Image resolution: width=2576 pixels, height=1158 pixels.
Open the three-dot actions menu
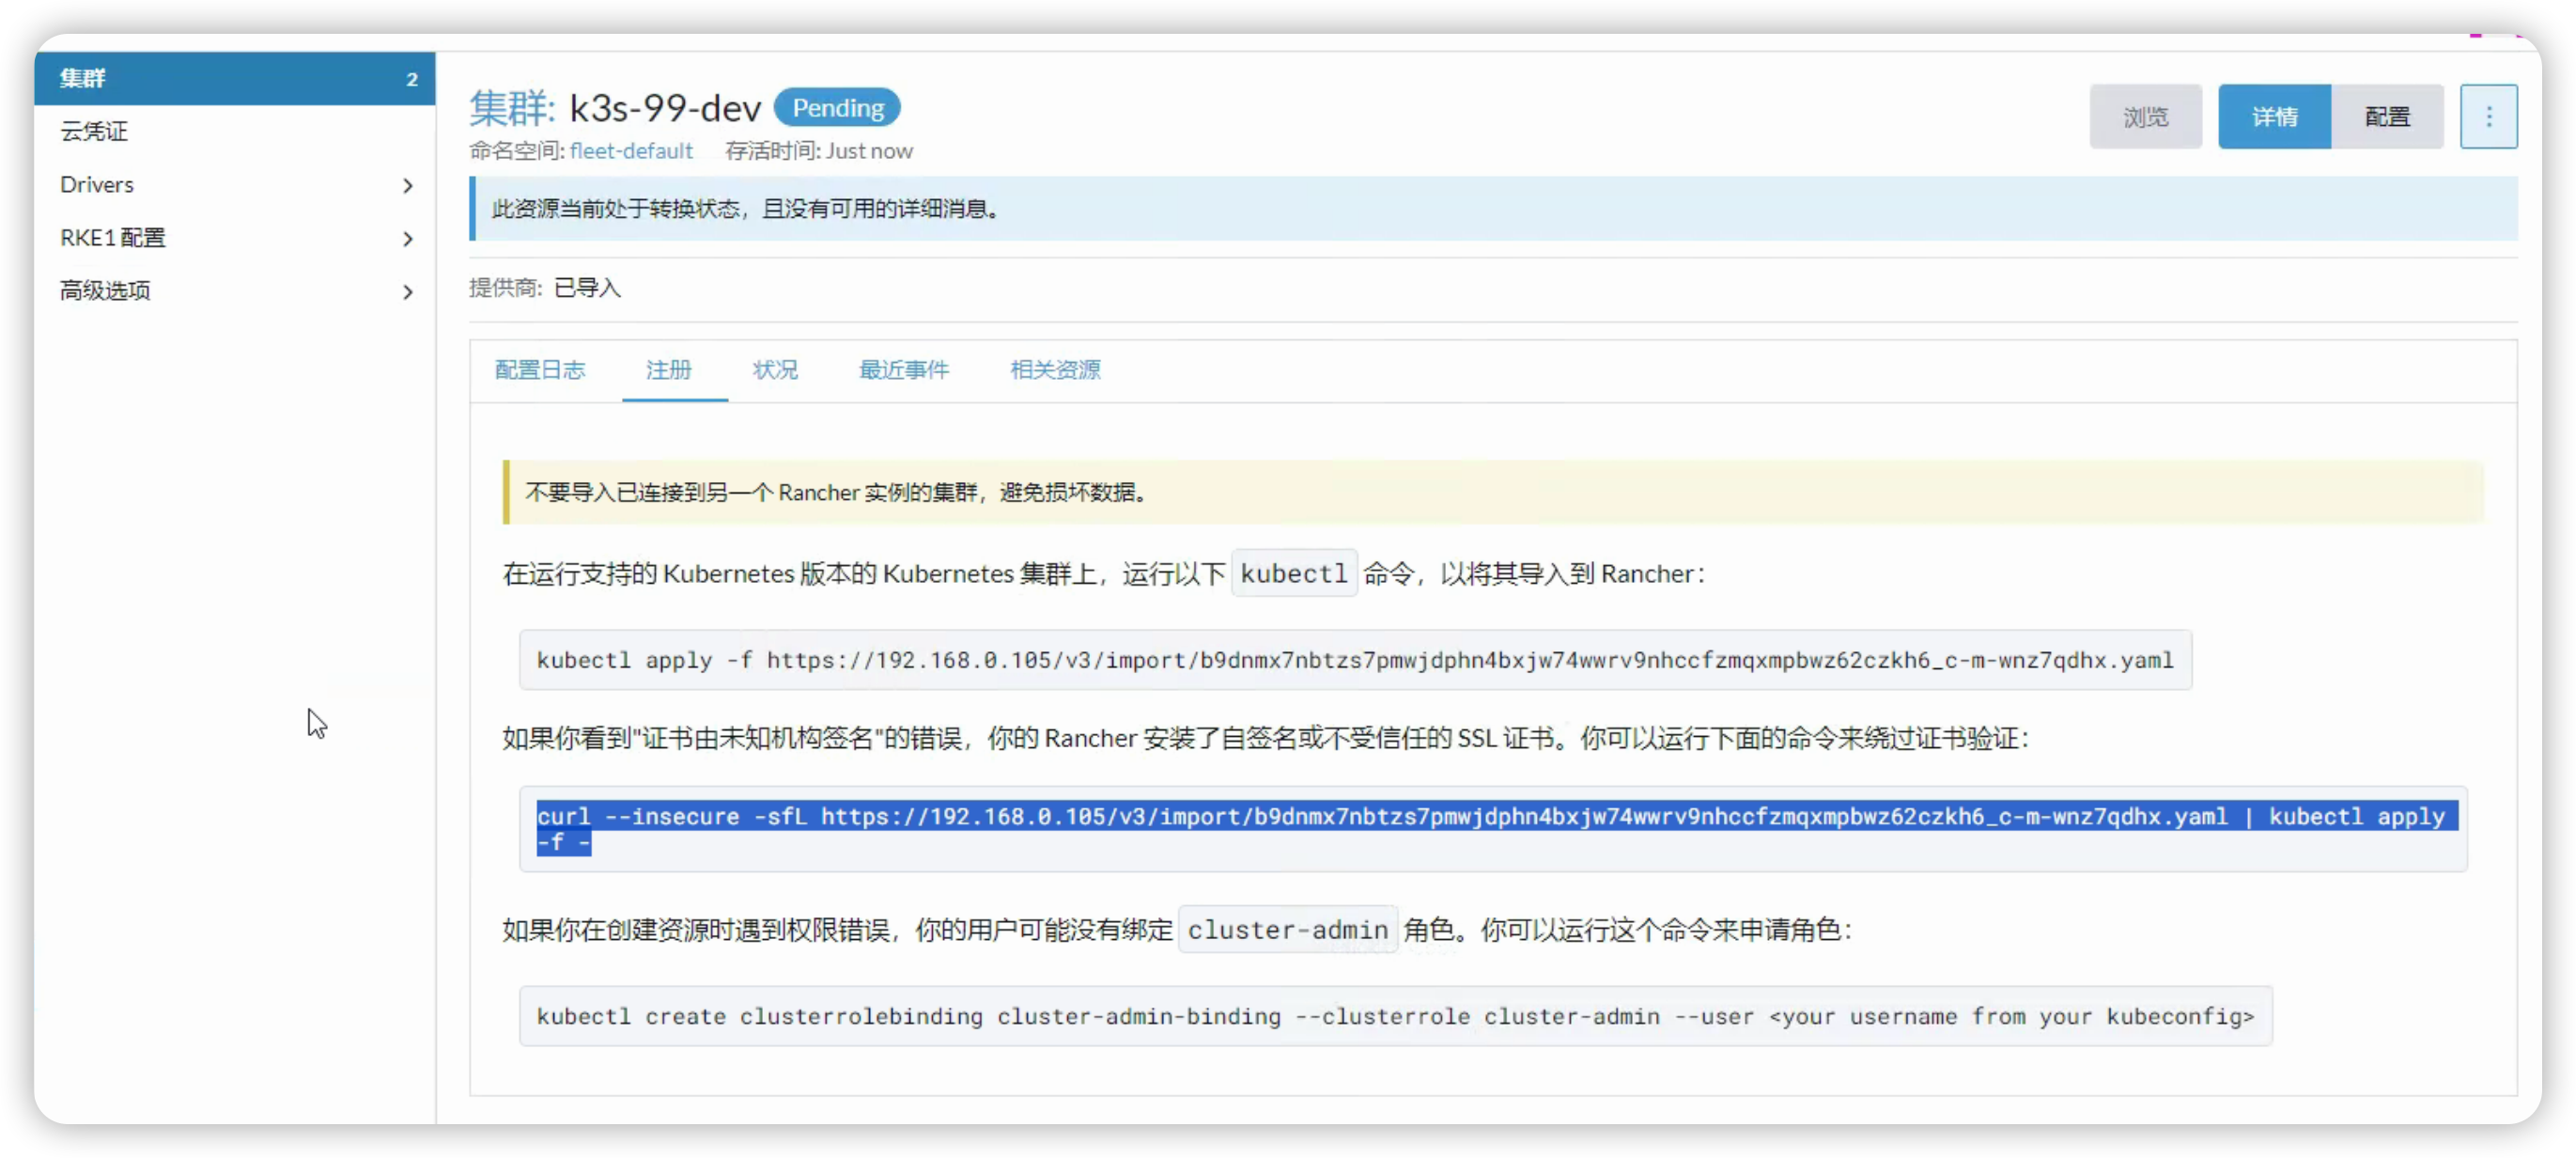(2488, 117)
